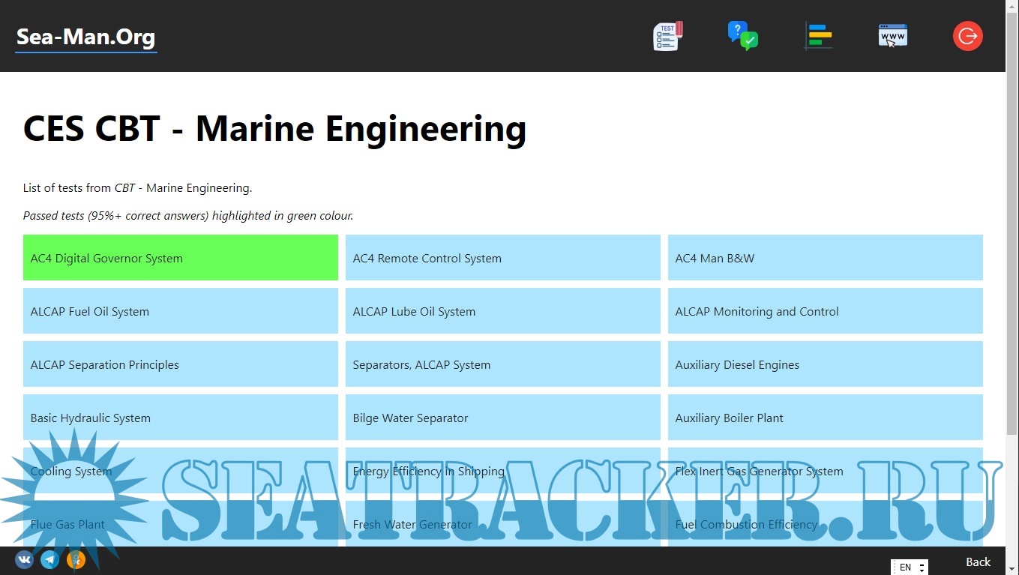Click the page scrollbar up arrow
This screenshot has height=575, width=1019.
tap(1012, 6)
